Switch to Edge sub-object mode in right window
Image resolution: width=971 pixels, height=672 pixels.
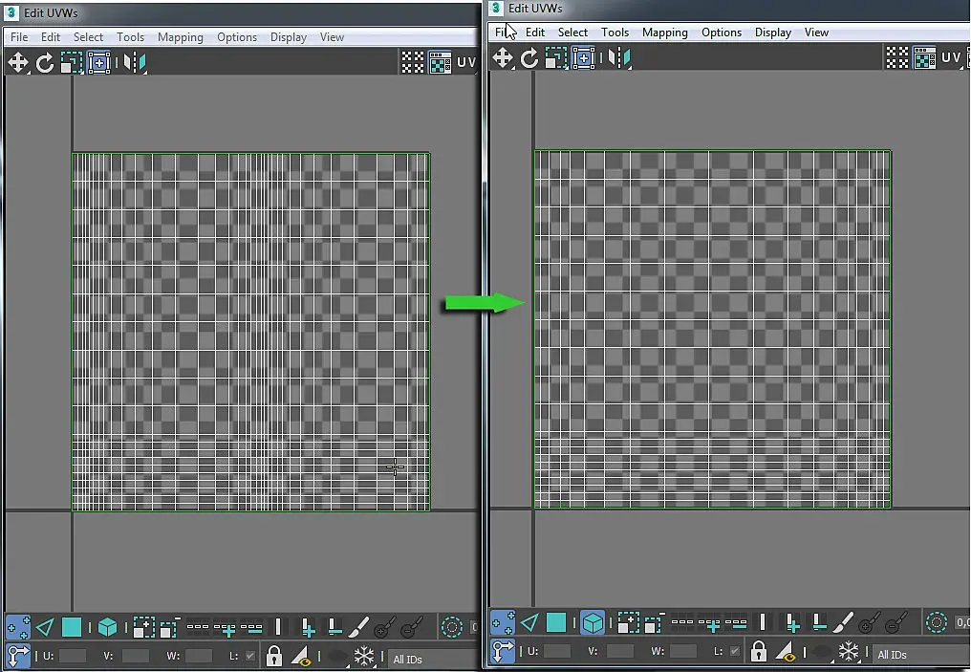tap(529, 622)
